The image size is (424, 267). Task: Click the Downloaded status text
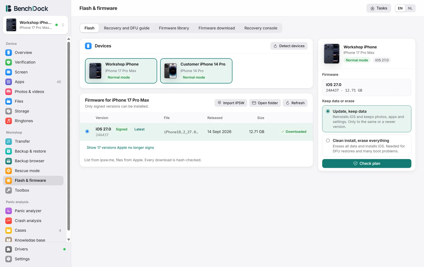coord(294,132)
